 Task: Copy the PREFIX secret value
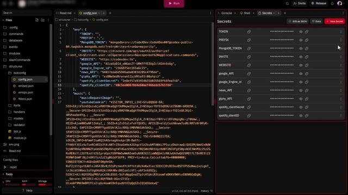click(307, 40)
